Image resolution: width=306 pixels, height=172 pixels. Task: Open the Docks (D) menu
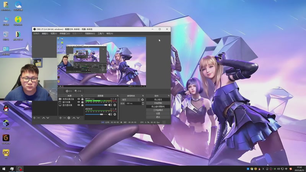(x=65, y=34)
